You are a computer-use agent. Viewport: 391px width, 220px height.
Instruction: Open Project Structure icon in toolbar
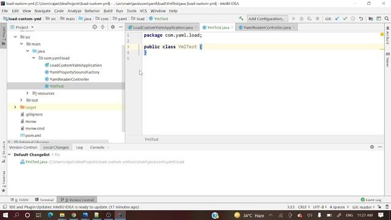[371, 18]
